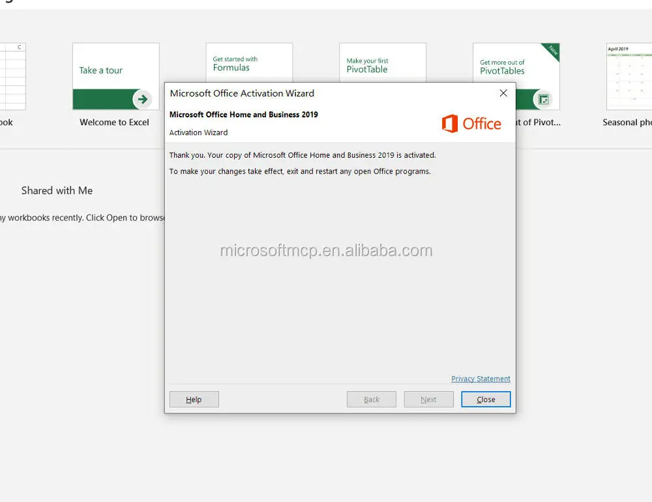Click the PivotTable icon on the template card

click(x=543, y=99)
